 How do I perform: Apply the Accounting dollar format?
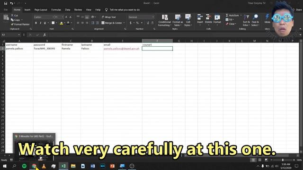[x=131, y=23]
